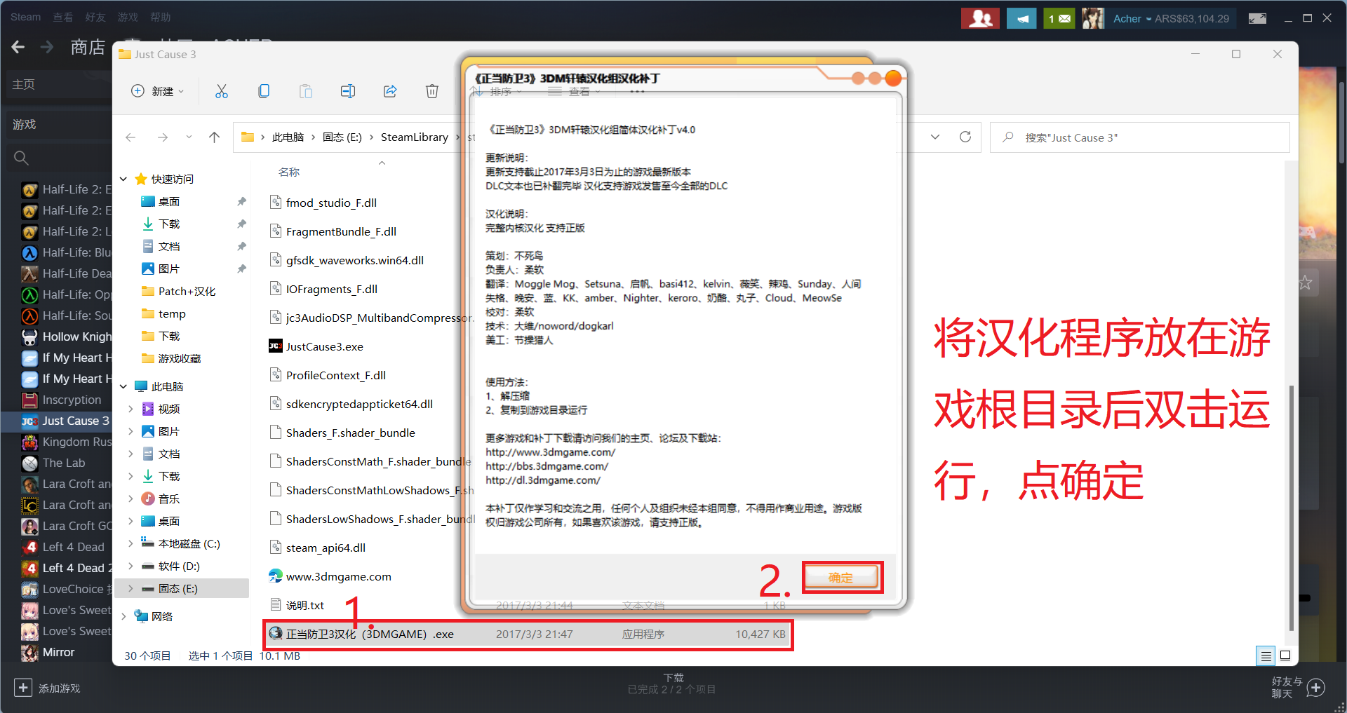
Task: Click 添加游戏 at the Steam bottom bar
Action: (x=47, y=688)
